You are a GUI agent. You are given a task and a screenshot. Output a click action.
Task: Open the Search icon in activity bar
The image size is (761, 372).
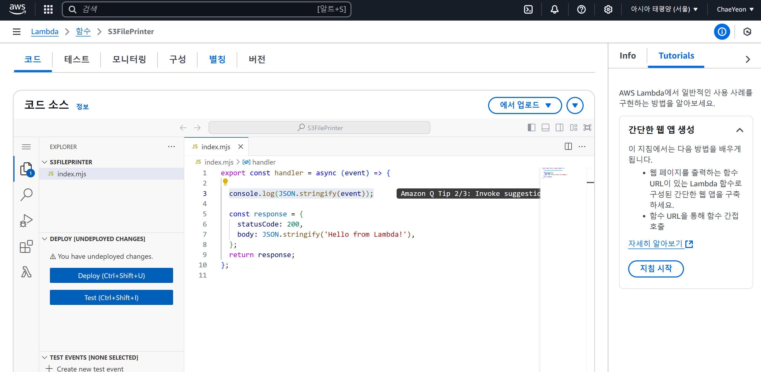26,194
